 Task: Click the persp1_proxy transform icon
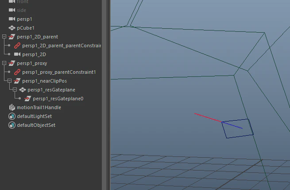coord(12,63)
